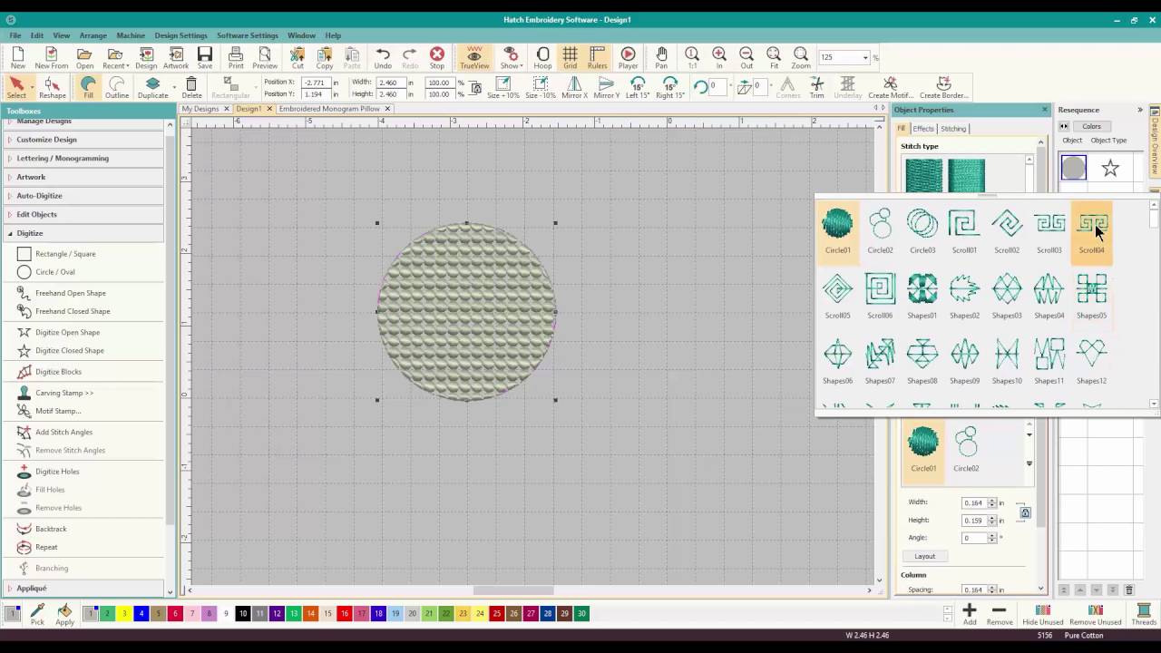Screen dimensions: 1161x653
Task: Select the Pan tool
Action: click(x=661, y=58)
